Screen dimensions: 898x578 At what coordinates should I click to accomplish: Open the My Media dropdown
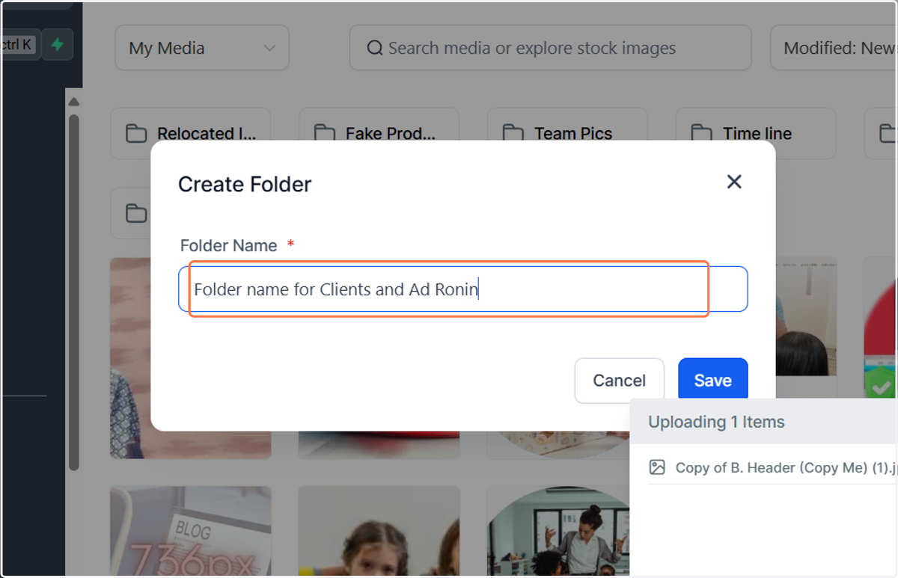(201, 48)
